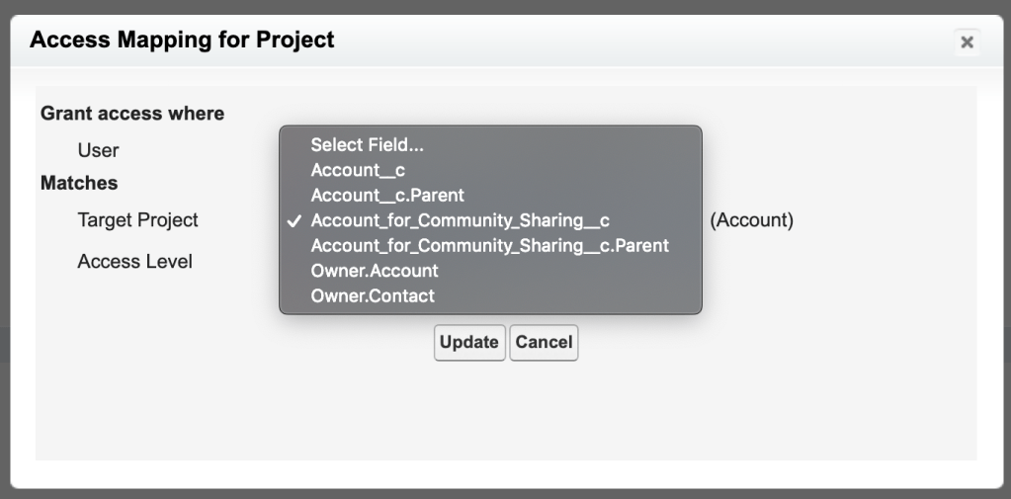The width and height of the screenshot is (1011, 499).
Task: Click the Access Level label
Action: (x=134, y=262)
